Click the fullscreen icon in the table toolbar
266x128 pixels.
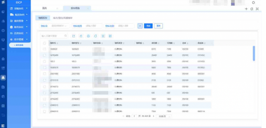(103, 36)
